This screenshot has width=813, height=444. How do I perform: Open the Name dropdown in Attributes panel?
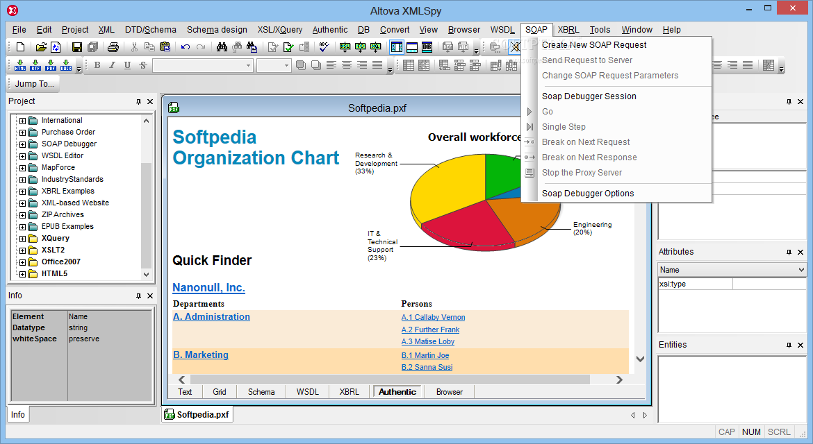point(801,270)
